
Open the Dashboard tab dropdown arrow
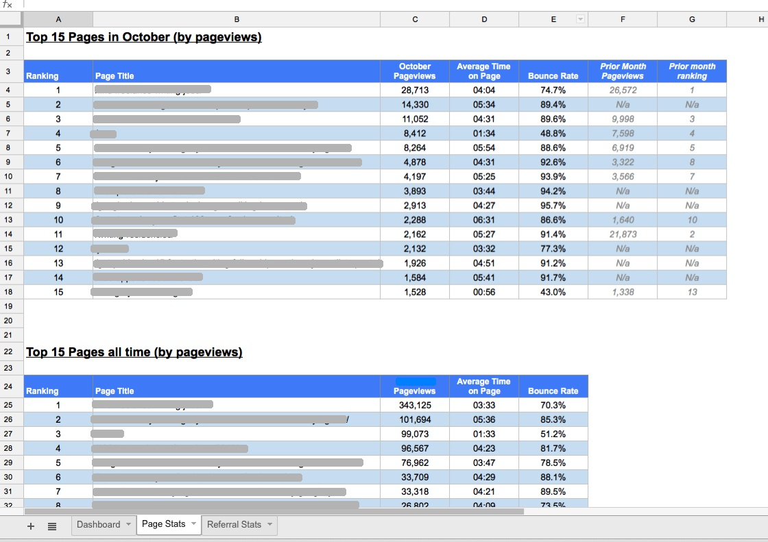tap(128, 525)
